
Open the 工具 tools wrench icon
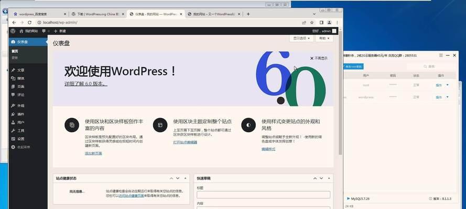coord(13,131)
